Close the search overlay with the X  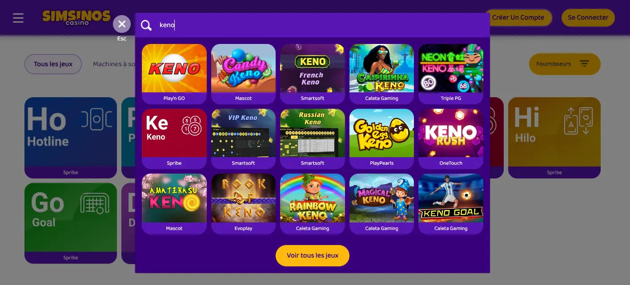click(x=122, y=24)
